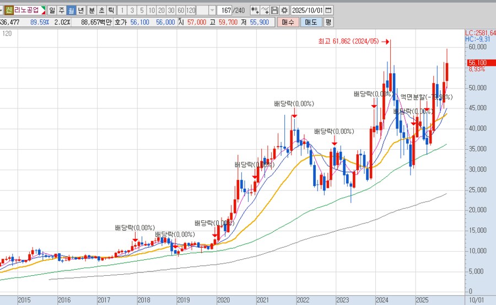Switch to daily (일) chart period
496x305 pixels.
point(52,10)
